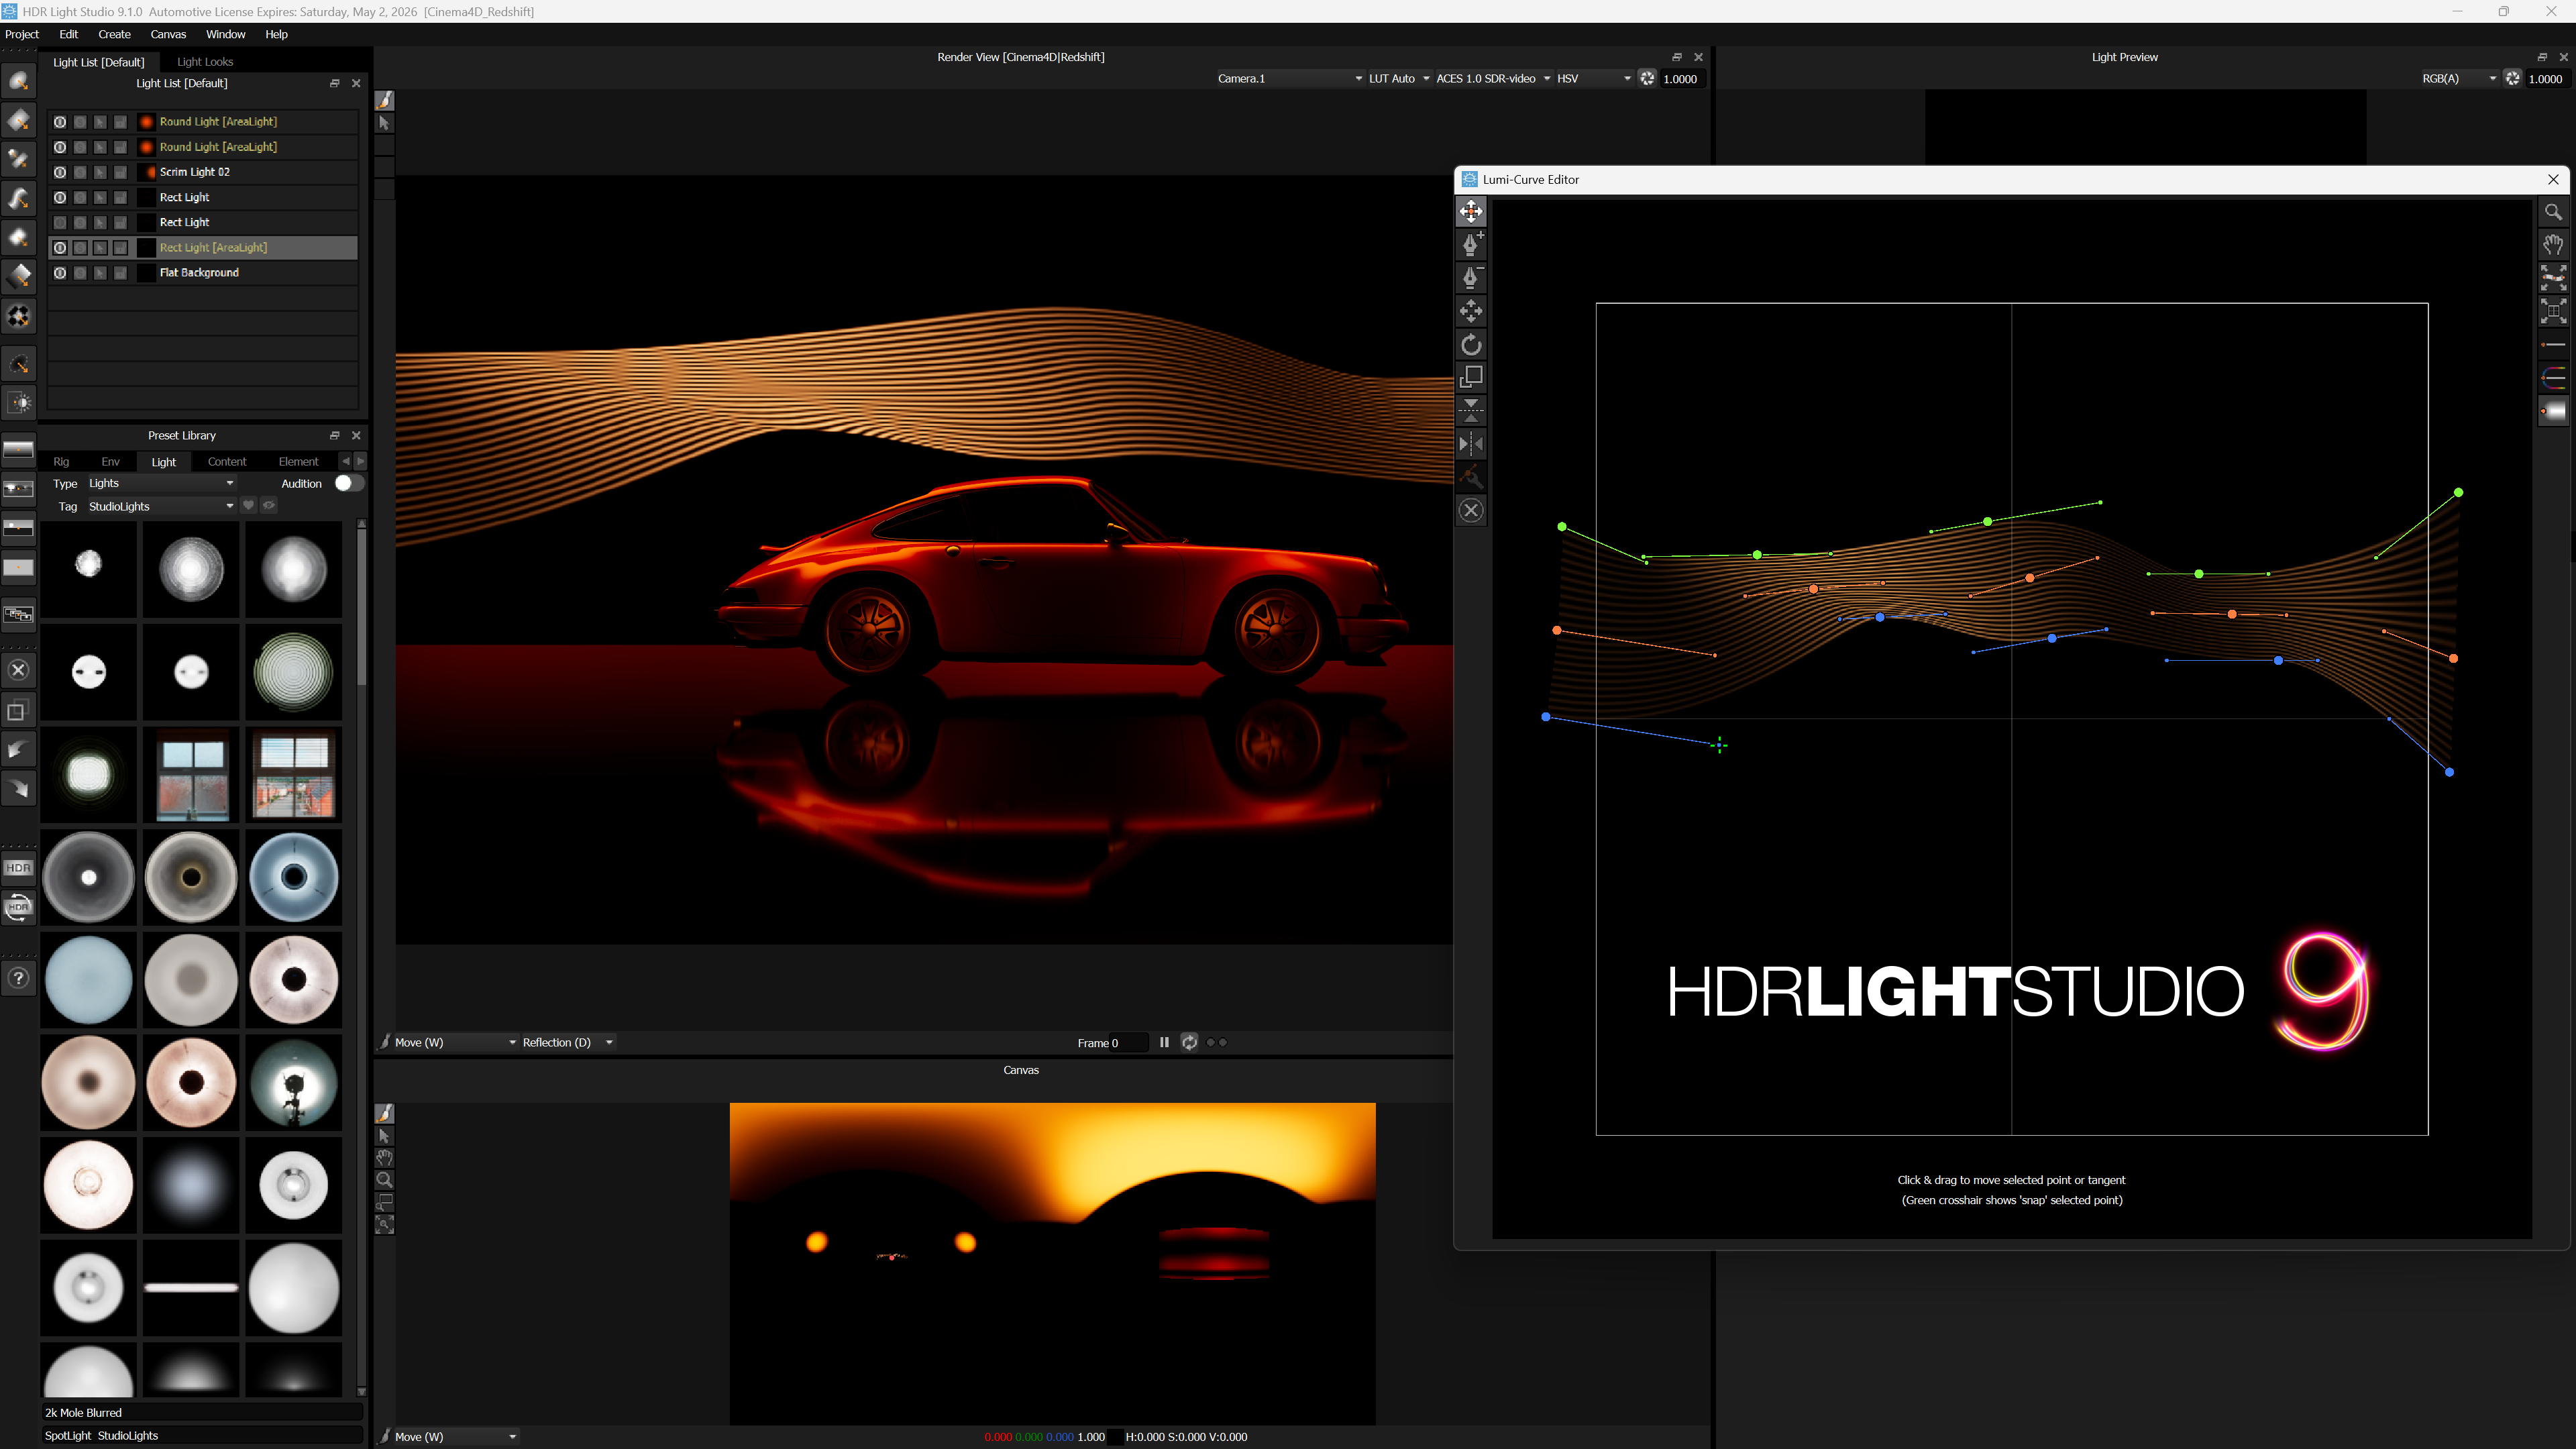Toggle on/off for Scrim Light 02

pyautogui.click(x=60, y=172)
